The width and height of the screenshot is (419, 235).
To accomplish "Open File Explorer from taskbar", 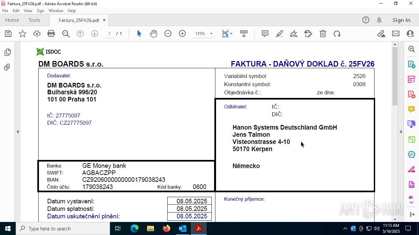I will click(150, 228).
